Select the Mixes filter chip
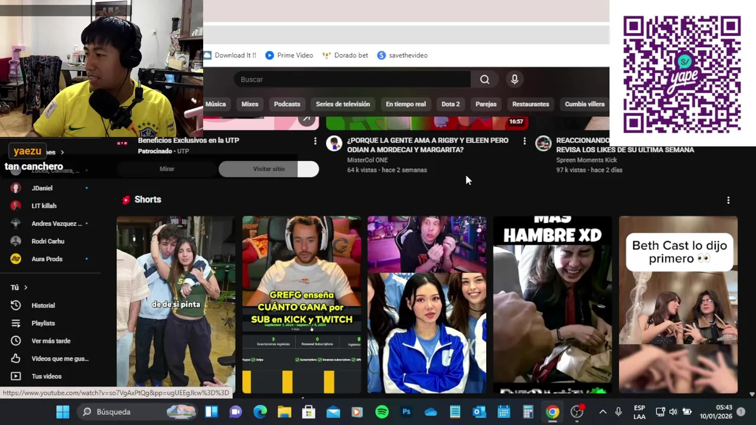756x425 pixels. pos(250,104)
